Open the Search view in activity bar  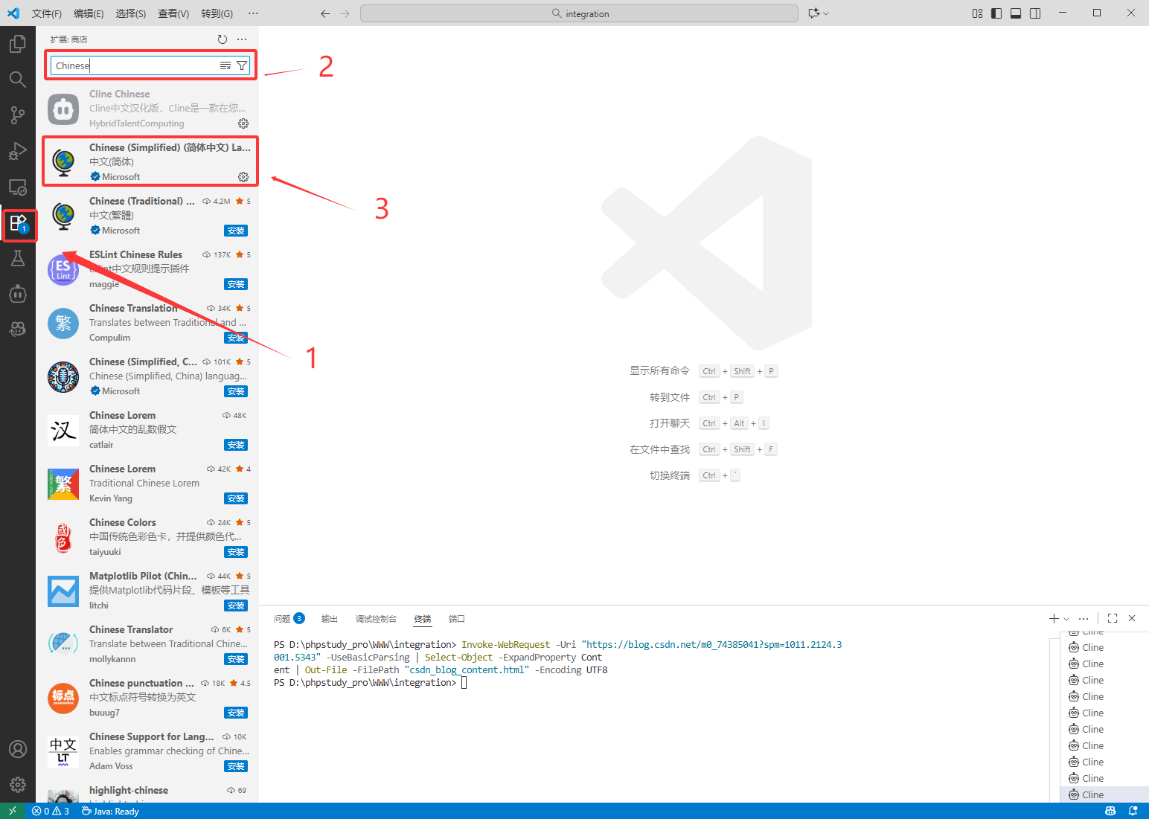tap(18, 80)
